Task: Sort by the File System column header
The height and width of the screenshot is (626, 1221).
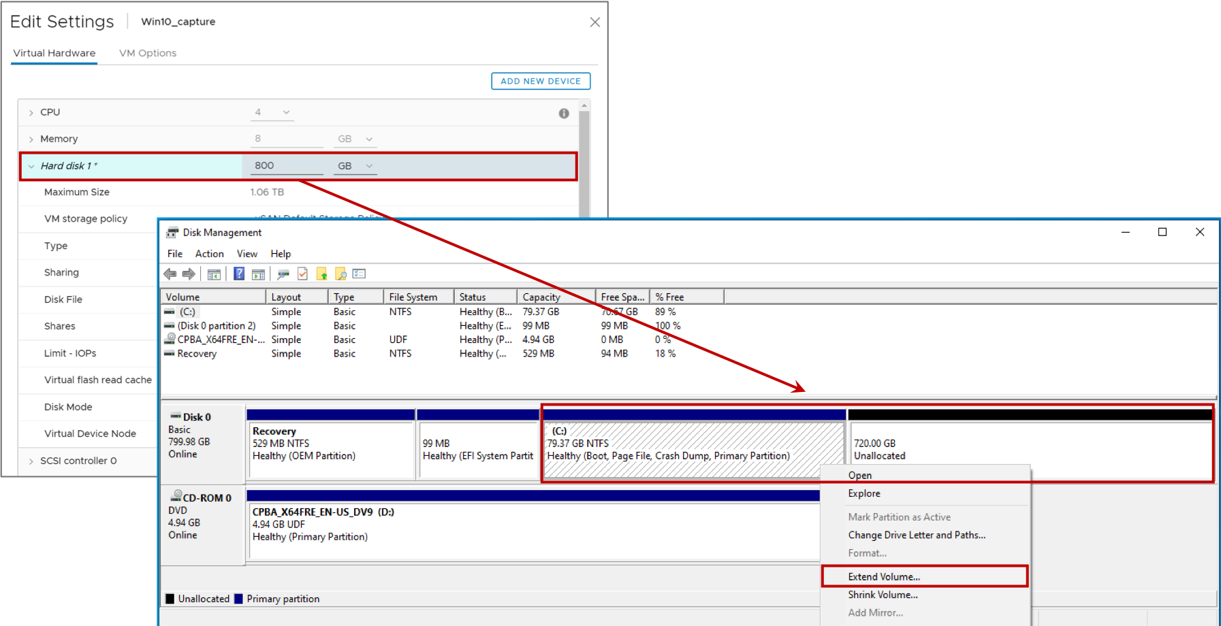Action: (419, 297)
